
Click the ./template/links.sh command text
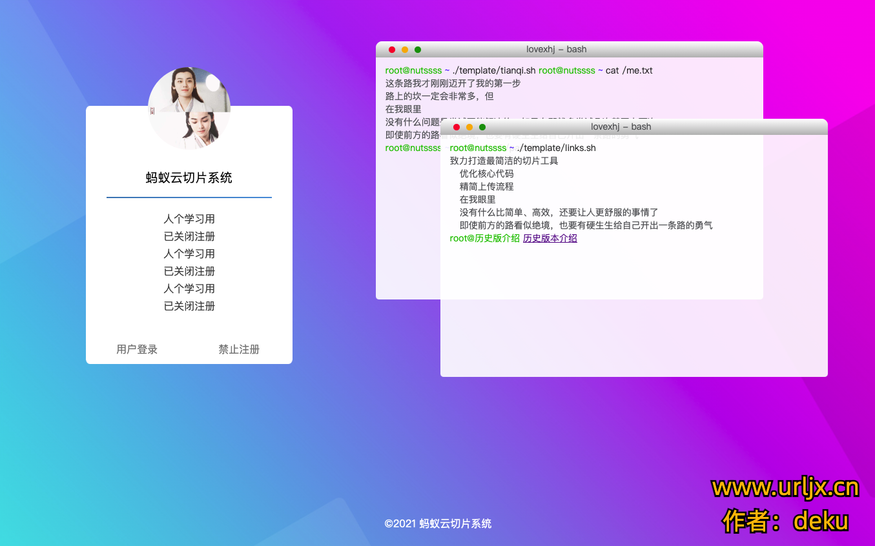click(x=557, y=148)
